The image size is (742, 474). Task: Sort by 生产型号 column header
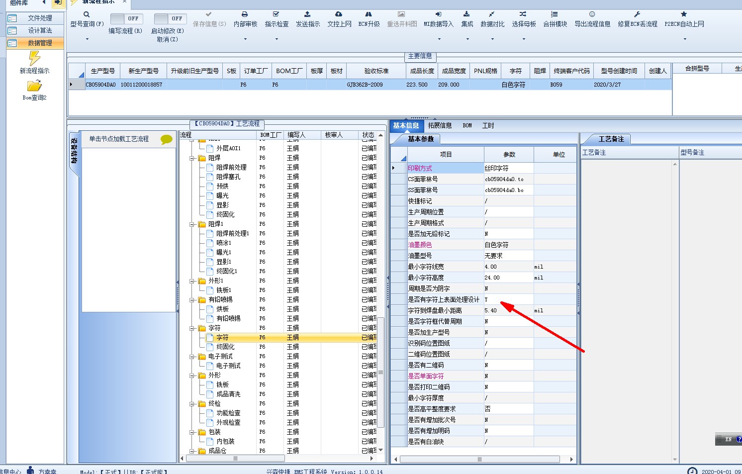pyautogui.click(x=102, y=71)
